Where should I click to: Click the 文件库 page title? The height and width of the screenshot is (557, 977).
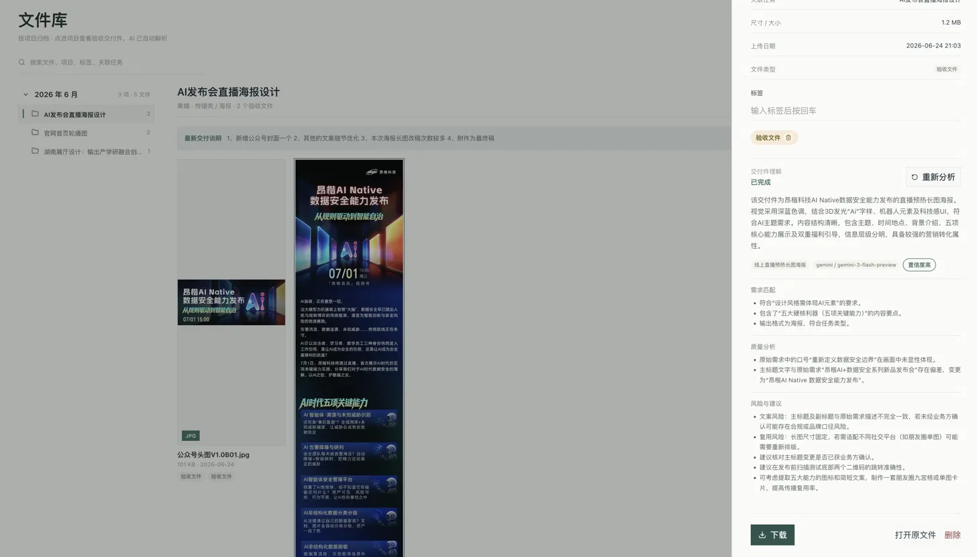[43, 20]
